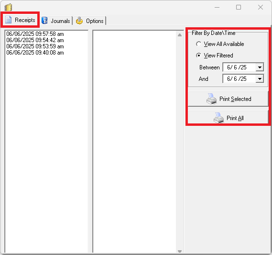Print the selected receipt
The height and width of the screenshot is (255, 272).
point(228,99)
